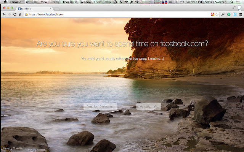This screenshot has width=244, height=152.
Task: Click the Wi-Fi status icon
Action: tap(137, 2)
